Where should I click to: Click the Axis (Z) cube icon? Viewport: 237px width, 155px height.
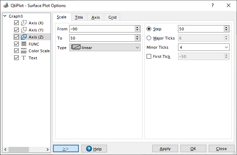24,37
